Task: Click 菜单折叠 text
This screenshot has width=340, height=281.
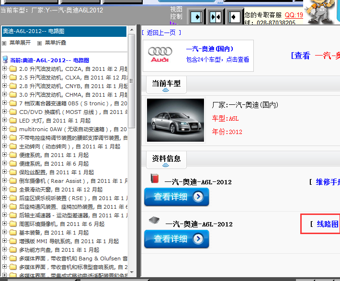Action: pyautogui.click(x=55, y=43)
